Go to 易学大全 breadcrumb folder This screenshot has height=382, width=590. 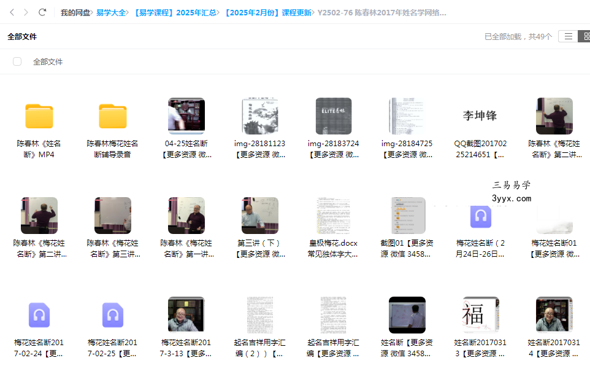[x=111, y=13]
